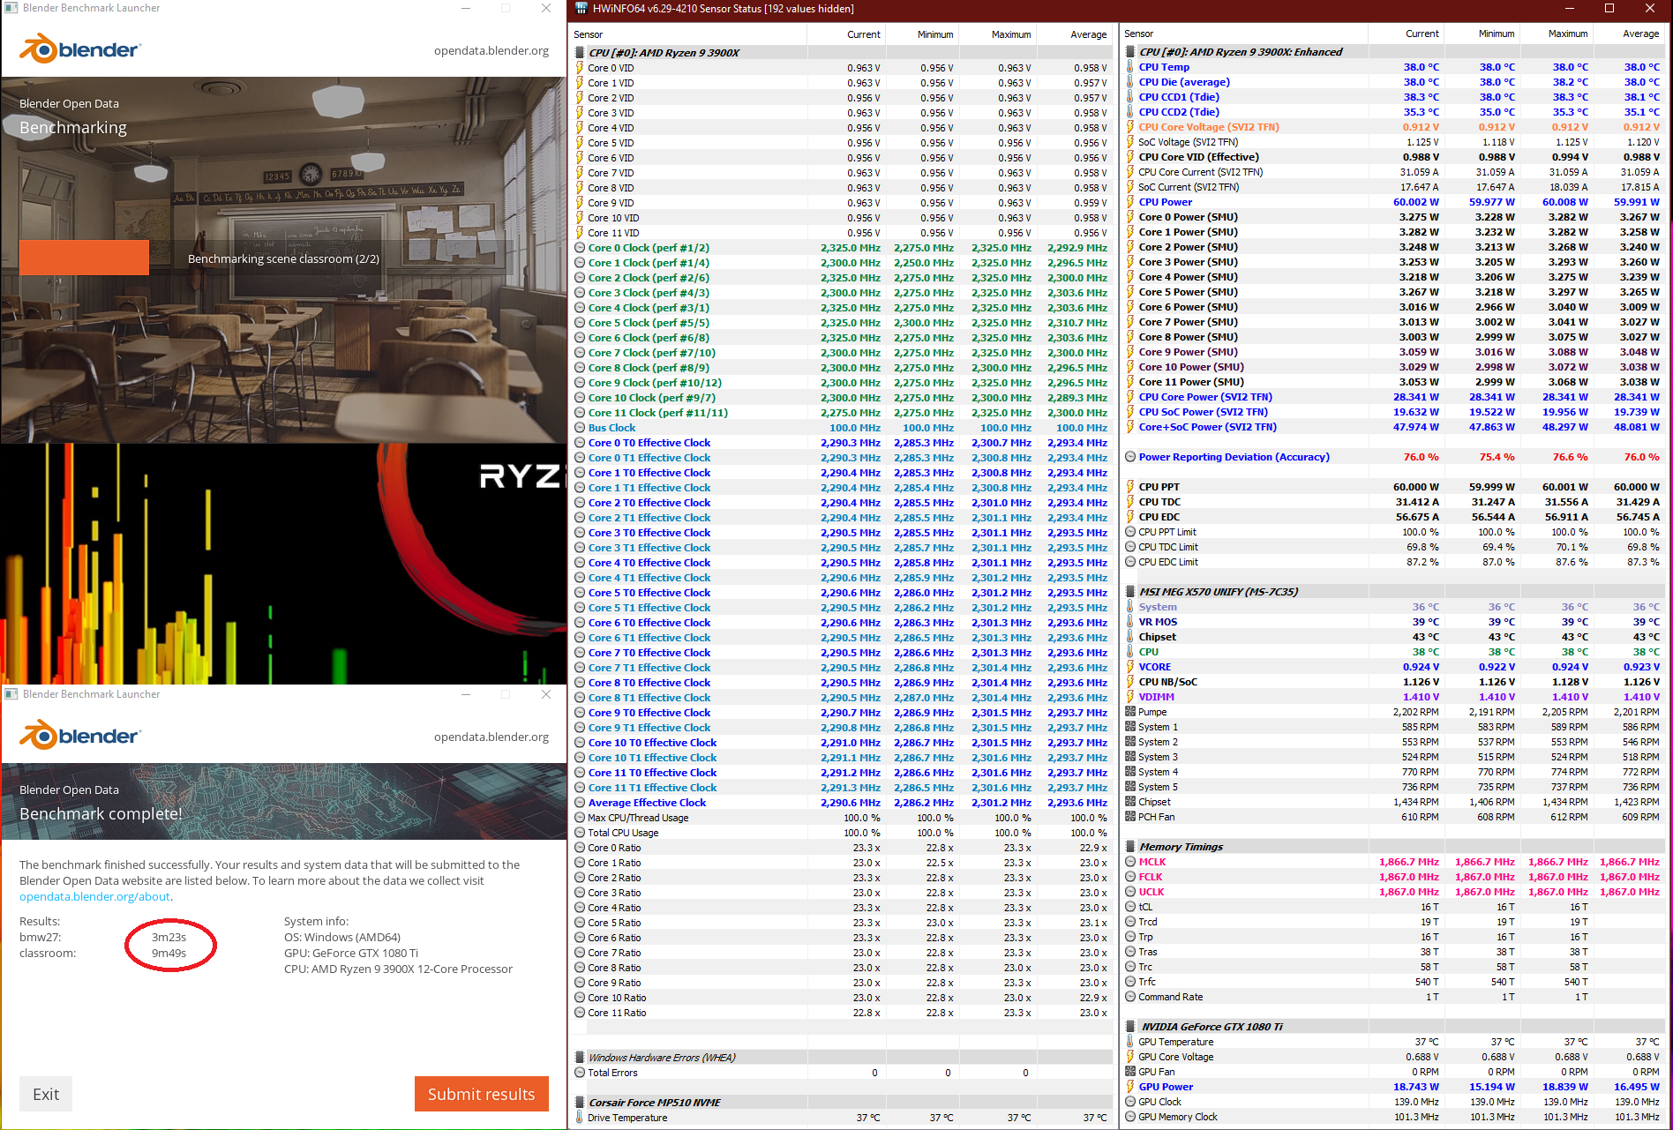
Task: Click the fan icon beside Pumpe
Action: coord(1130,712)
